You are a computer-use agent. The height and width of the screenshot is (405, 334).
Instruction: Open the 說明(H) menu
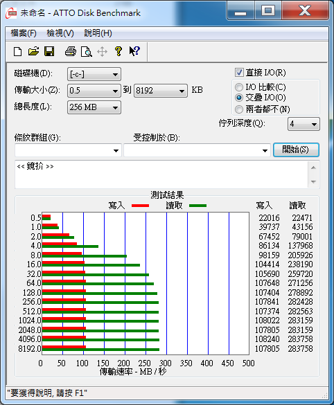click(x=98, y=33)
